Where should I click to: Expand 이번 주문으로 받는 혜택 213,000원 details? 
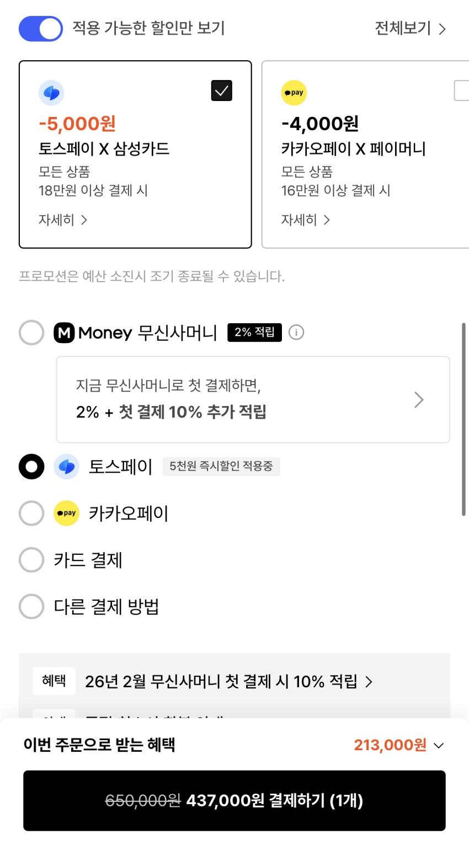(439, 746)
